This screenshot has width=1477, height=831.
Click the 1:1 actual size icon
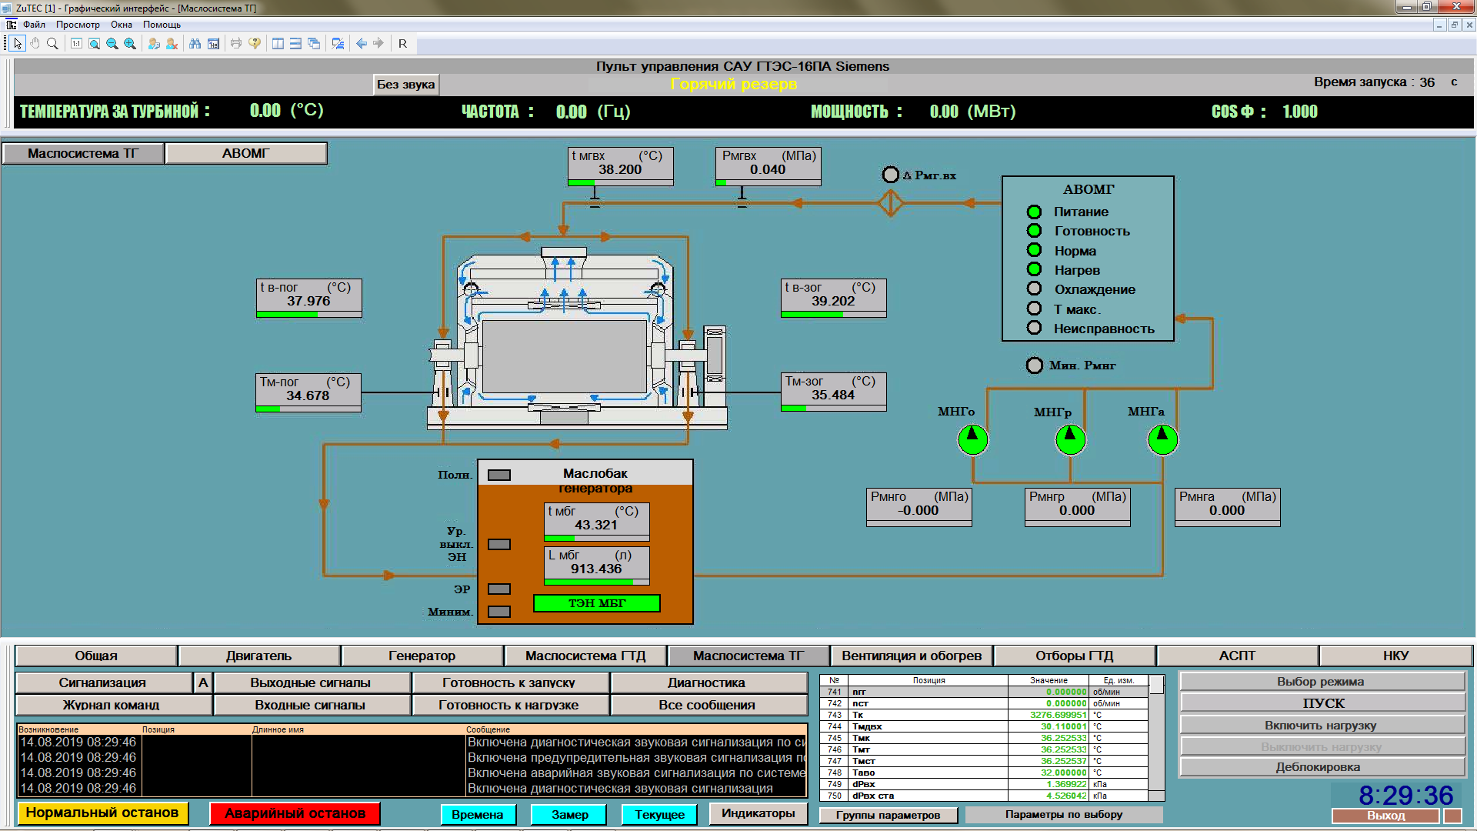coord(76,44)
